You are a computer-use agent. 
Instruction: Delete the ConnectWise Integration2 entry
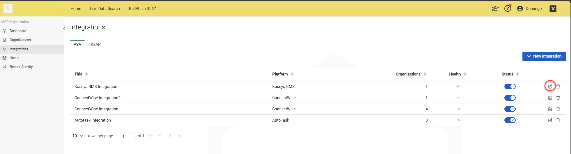point(558,98)
